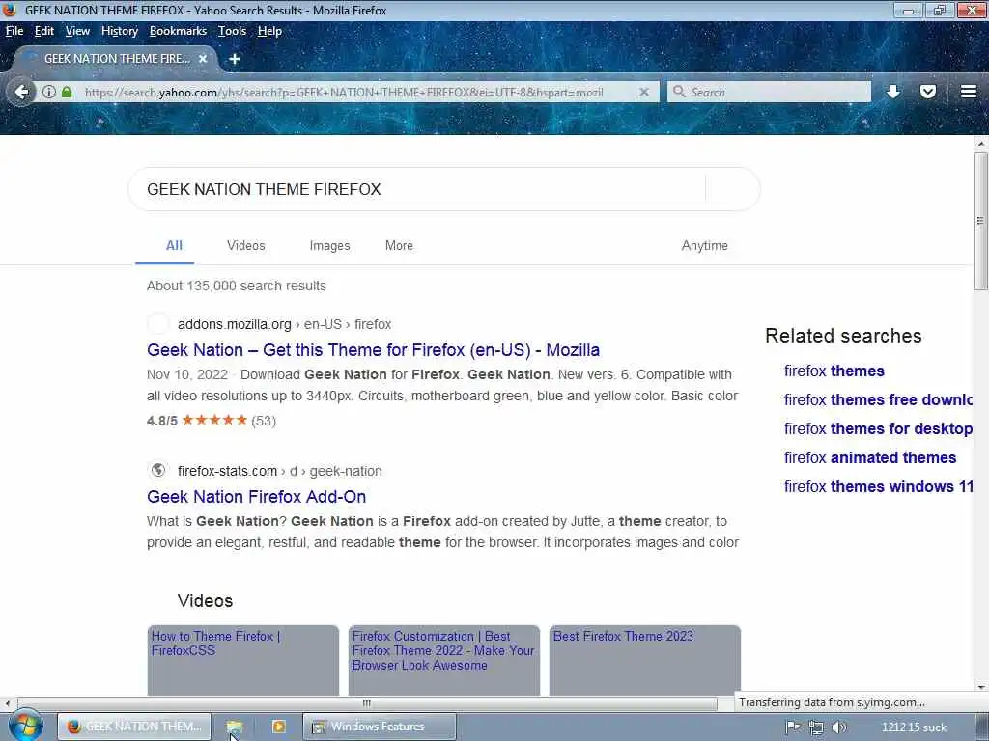Viewport: 989px width, 741px height.
Task: Open the Windows Start orb
Action: pos(25,727)
